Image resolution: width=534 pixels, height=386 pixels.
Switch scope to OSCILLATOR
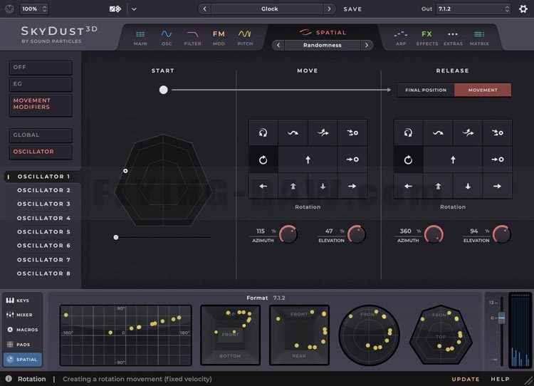coord(41,152)
